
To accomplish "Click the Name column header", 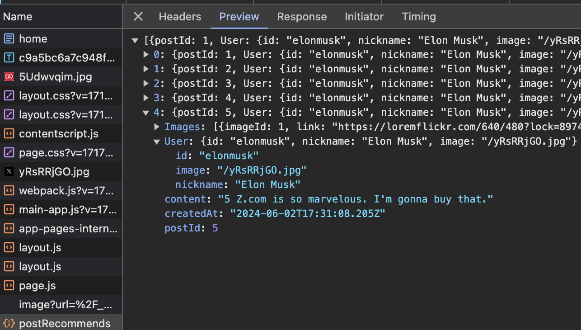I will pos(61,17).
